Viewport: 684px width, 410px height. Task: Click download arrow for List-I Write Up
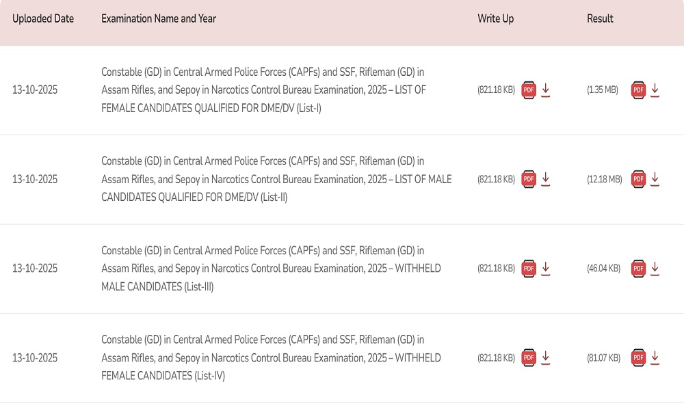click(x=546, y=90)
